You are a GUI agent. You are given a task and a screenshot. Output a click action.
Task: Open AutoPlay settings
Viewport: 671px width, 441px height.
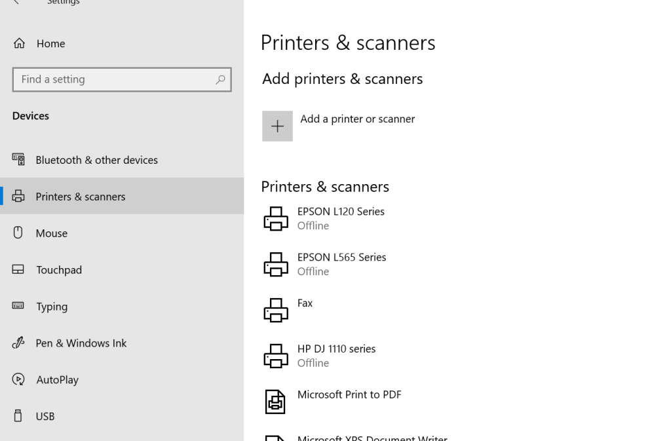point(57,380)
